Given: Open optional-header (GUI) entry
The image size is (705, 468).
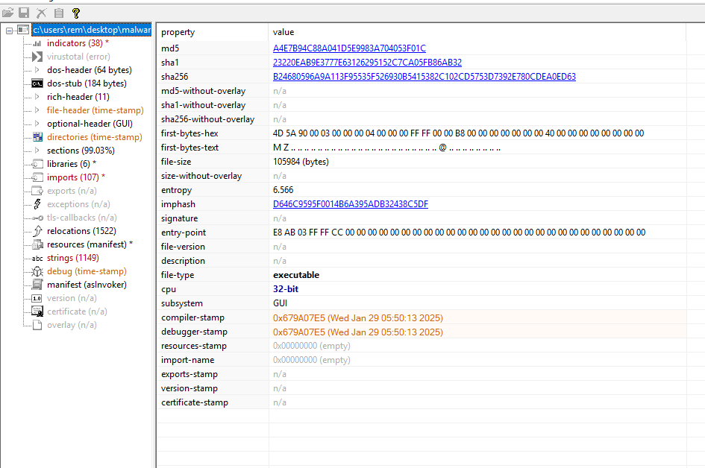Looking at the screenshot, I should 90,124.
